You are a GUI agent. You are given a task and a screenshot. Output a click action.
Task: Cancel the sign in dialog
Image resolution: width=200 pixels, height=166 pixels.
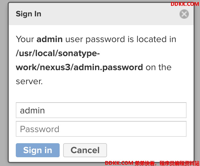pyautogui.click(x=85, y=150)
